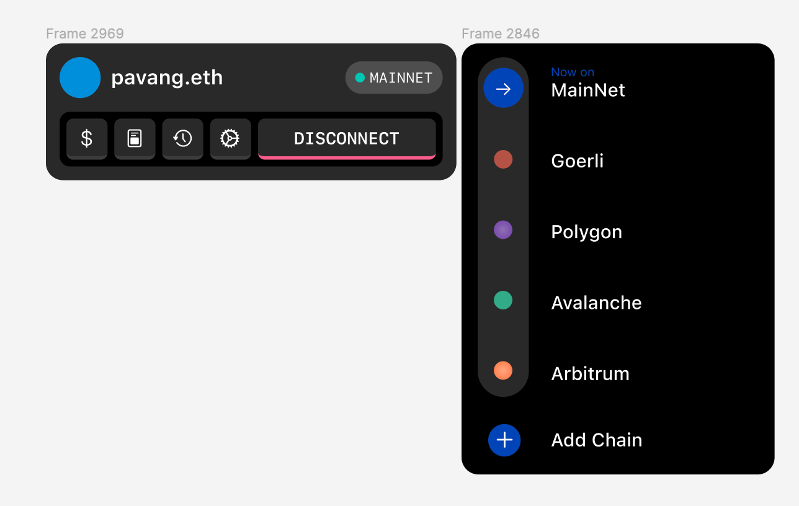Click the transaction history clock icon
Viewport: 799px width, 506px height.
tap(182, 138)
